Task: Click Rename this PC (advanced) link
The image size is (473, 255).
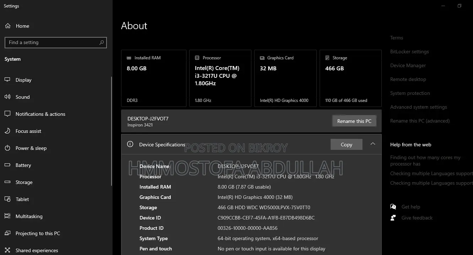Action: coord(420,121)
